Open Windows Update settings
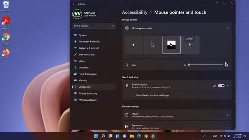 (94, 100)
